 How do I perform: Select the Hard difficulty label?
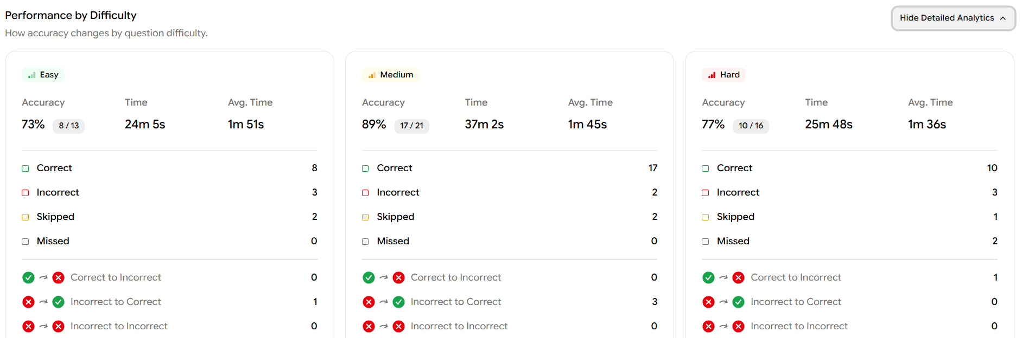(729, 75)
